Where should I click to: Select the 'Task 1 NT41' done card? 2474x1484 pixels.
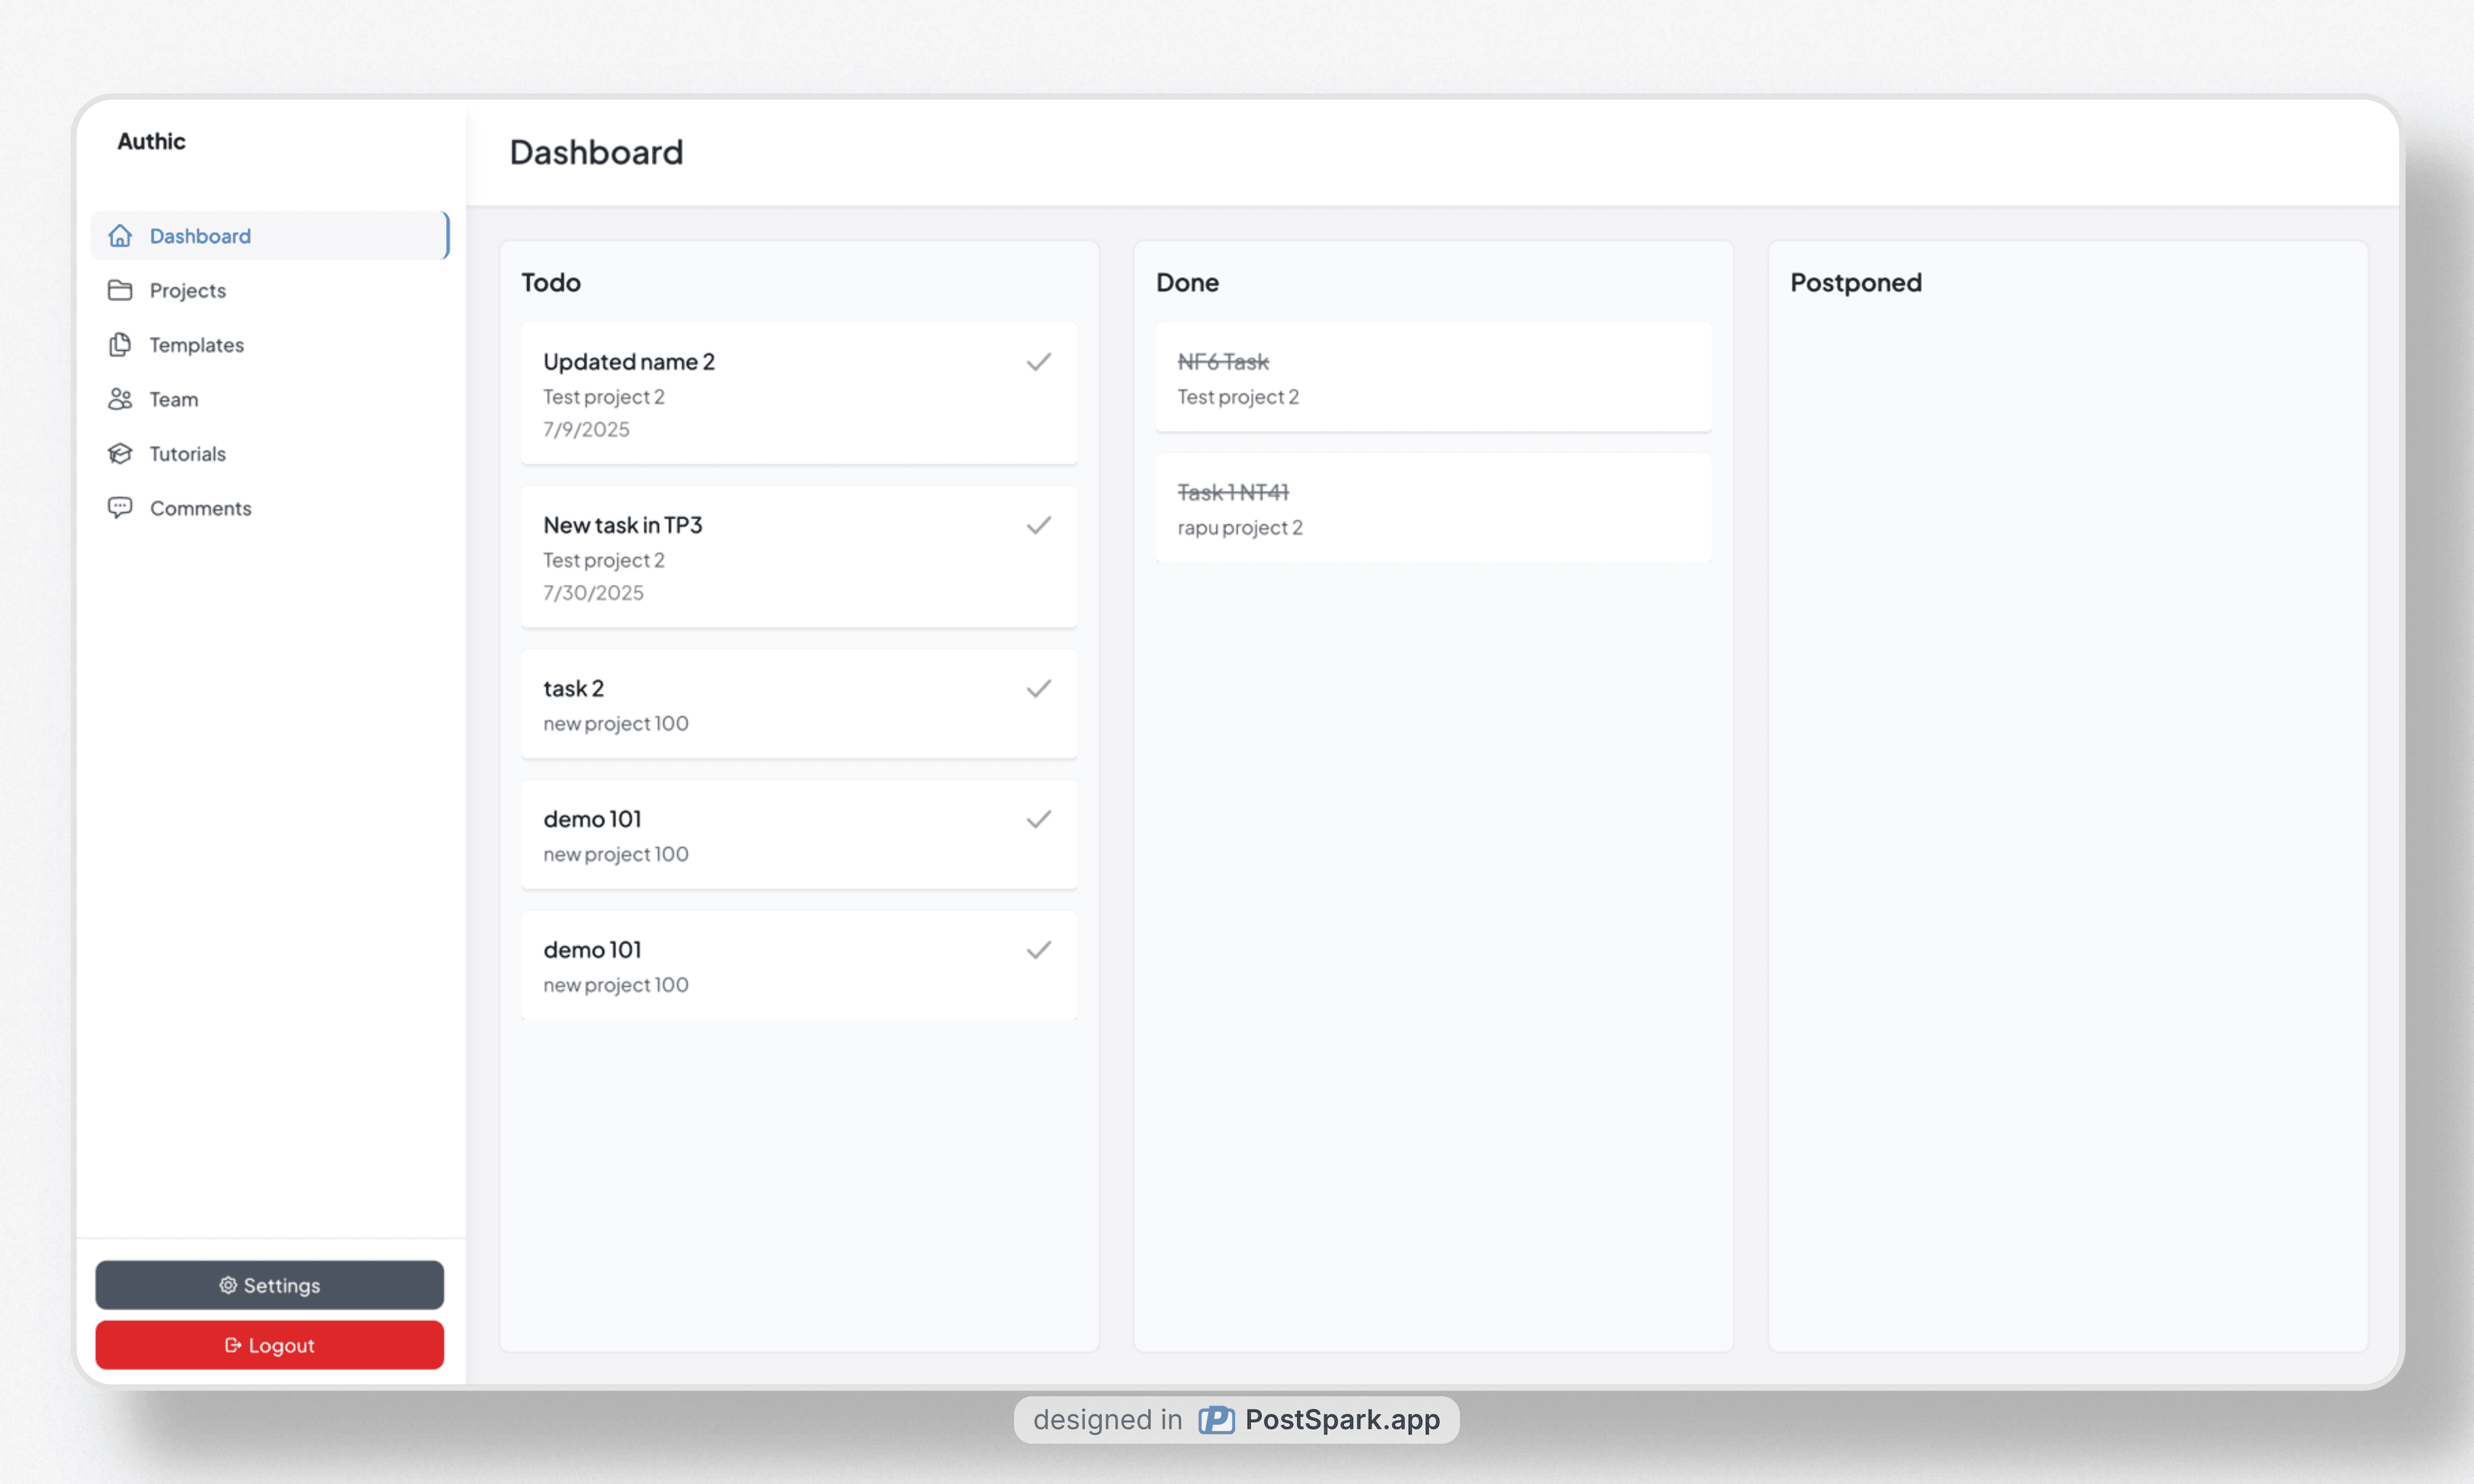click(x=1432, y=509)
